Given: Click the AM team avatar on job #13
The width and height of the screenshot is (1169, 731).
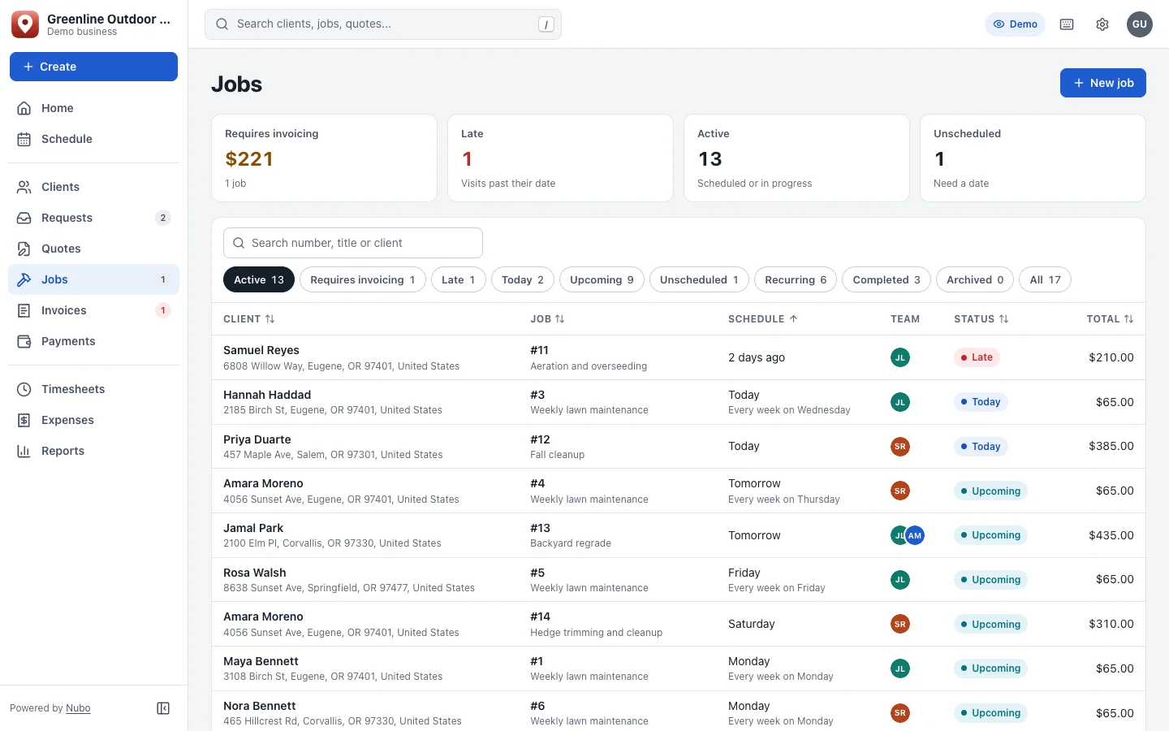Looking at the screenshot, I should pyautogui.click(x=915, y=535).
